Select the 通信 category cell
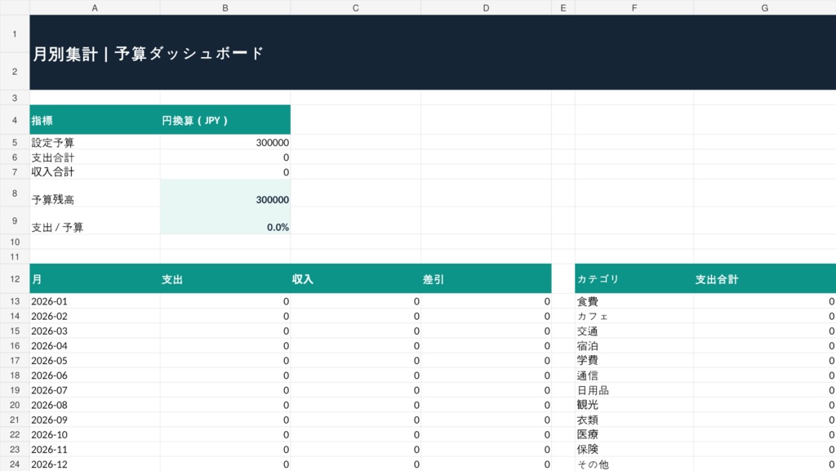 634,375
